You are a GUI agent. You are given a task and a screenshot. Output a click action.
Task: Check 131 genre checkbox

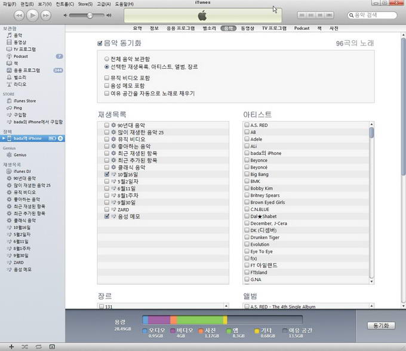101,306
